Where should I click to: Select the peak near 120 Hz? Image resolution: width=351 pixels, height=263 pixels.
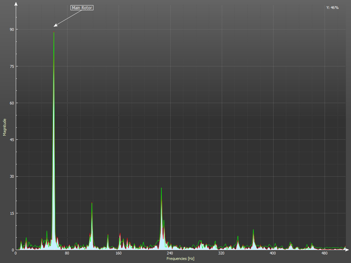92,203
